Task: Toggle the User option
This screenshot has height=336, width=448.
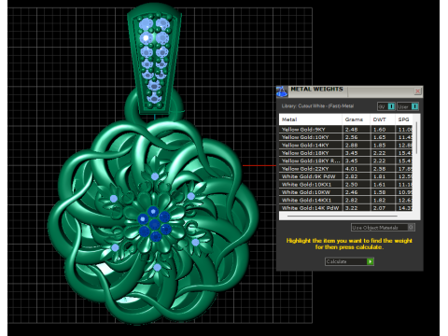Action: [x=408, y=106]
